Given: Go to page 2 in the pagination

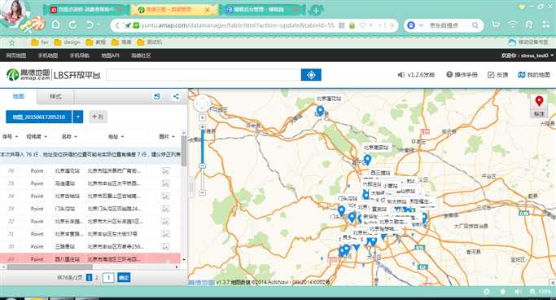Looking at the screenshot, I should (96, 278).
